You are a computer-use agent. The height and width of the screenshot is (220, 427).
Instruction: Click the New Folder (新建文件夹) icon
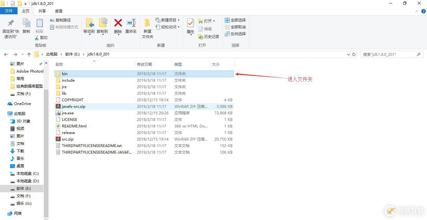pos(147,23)
